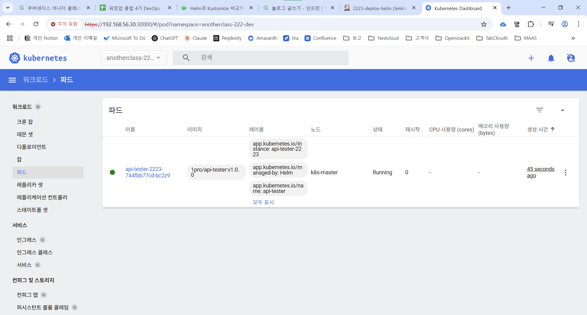Switch to the Helm과 Kustomize tab
Screen dimensions: 587x315
[217, 8]
